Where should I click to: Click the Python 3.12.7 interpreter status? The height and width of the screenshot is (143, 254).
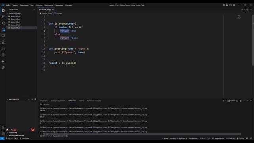(230, 139)
